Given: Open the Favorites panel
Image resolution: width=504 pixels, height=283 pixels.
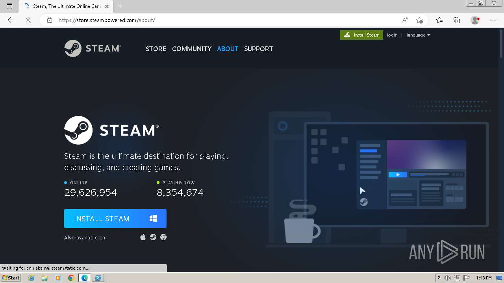Looking at the screenshot, I should coord(439,20).
